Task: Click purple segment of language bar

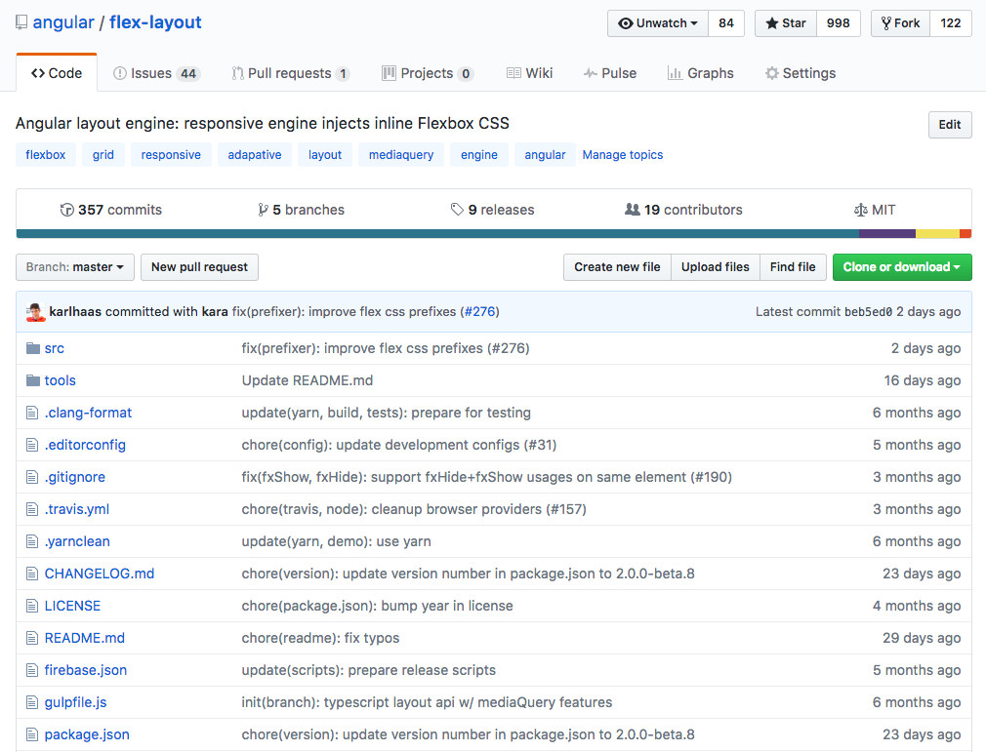Action: click(887, 234)
